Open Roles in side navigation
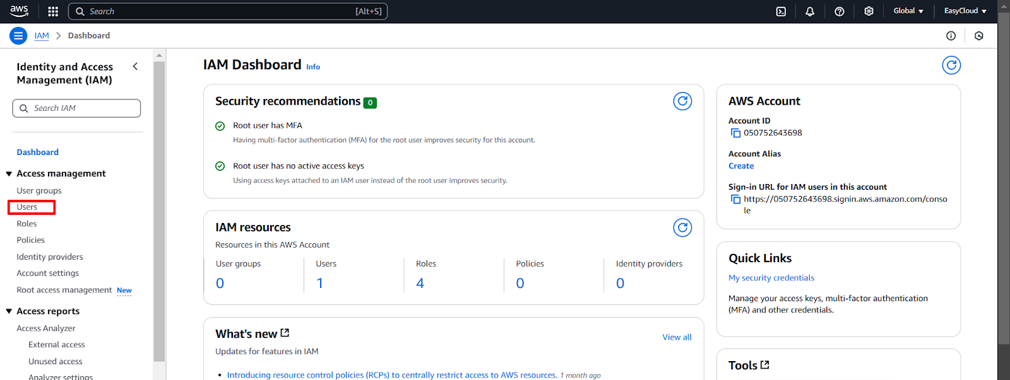Viewport: 1010px width, 380px height. coord(27,224)
